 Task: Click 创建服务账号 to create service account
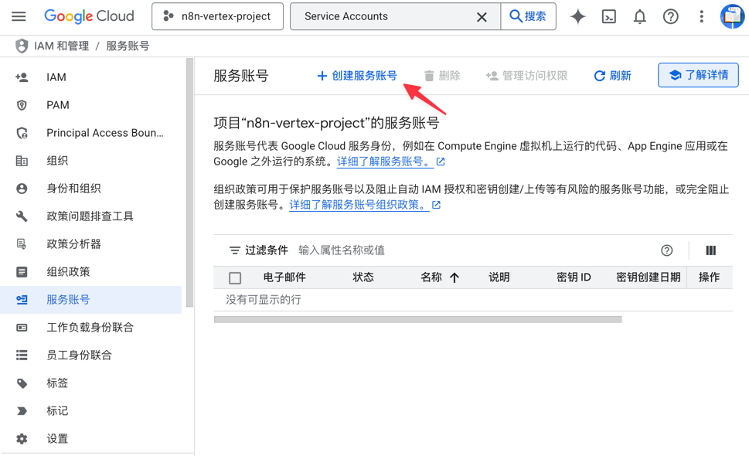tap(357, 76)
